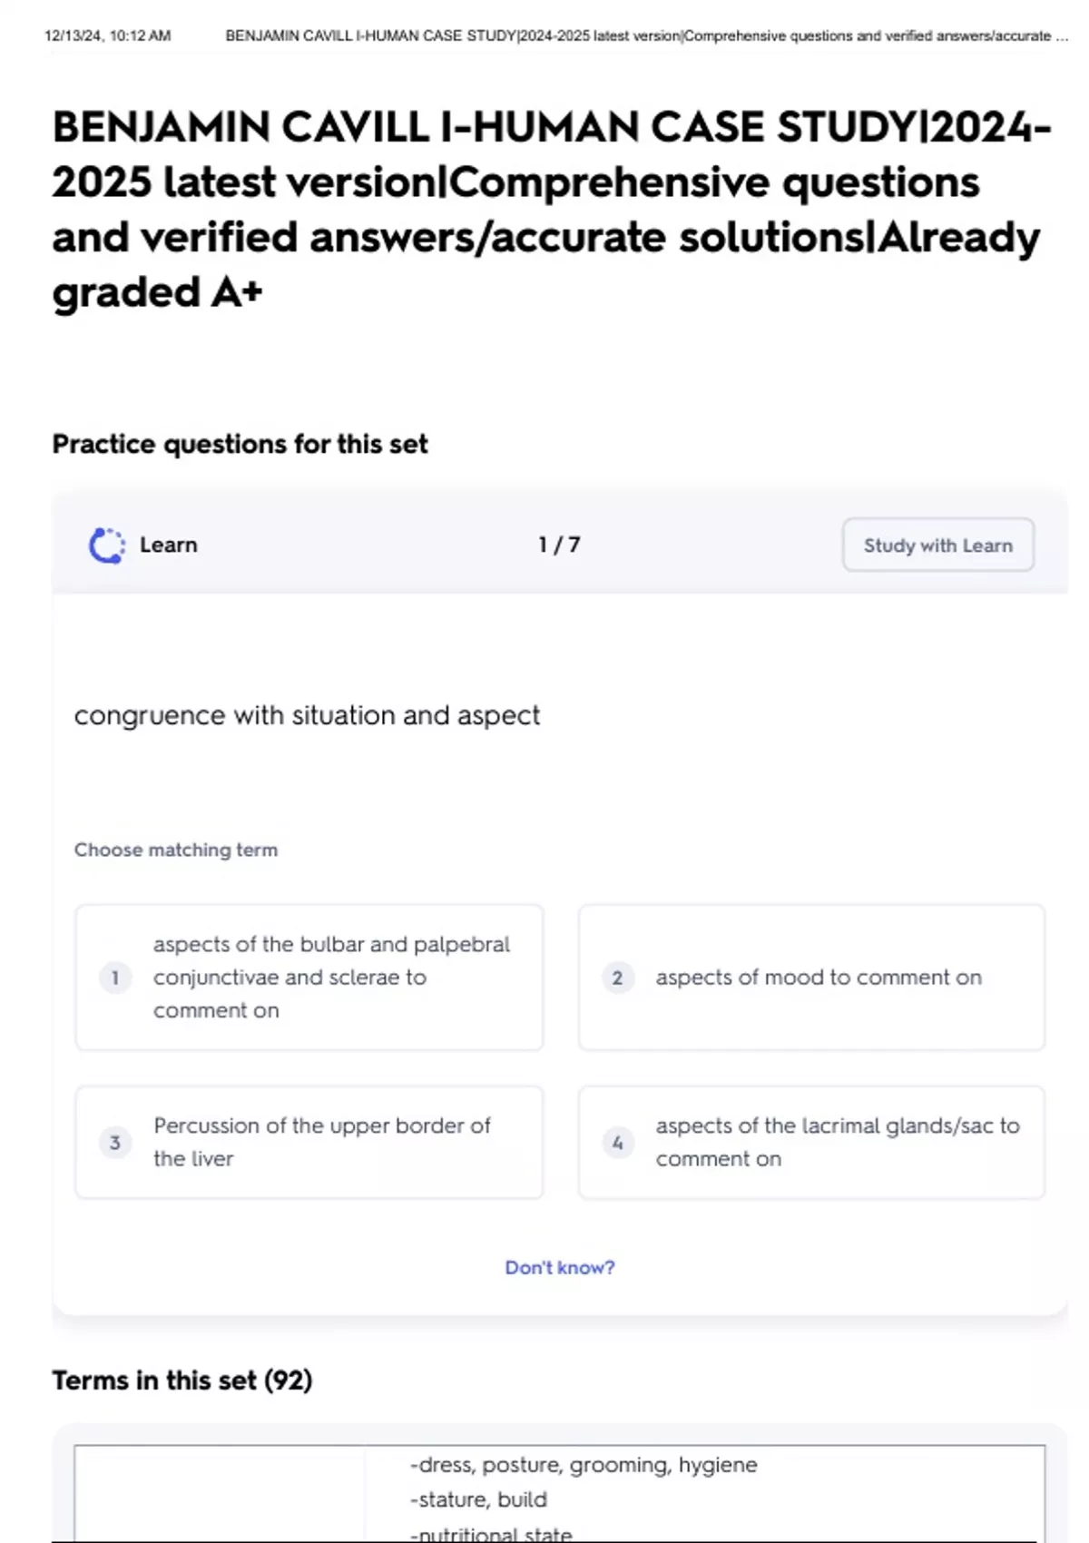Click the number 3 answer badge

pos(115,1142)
